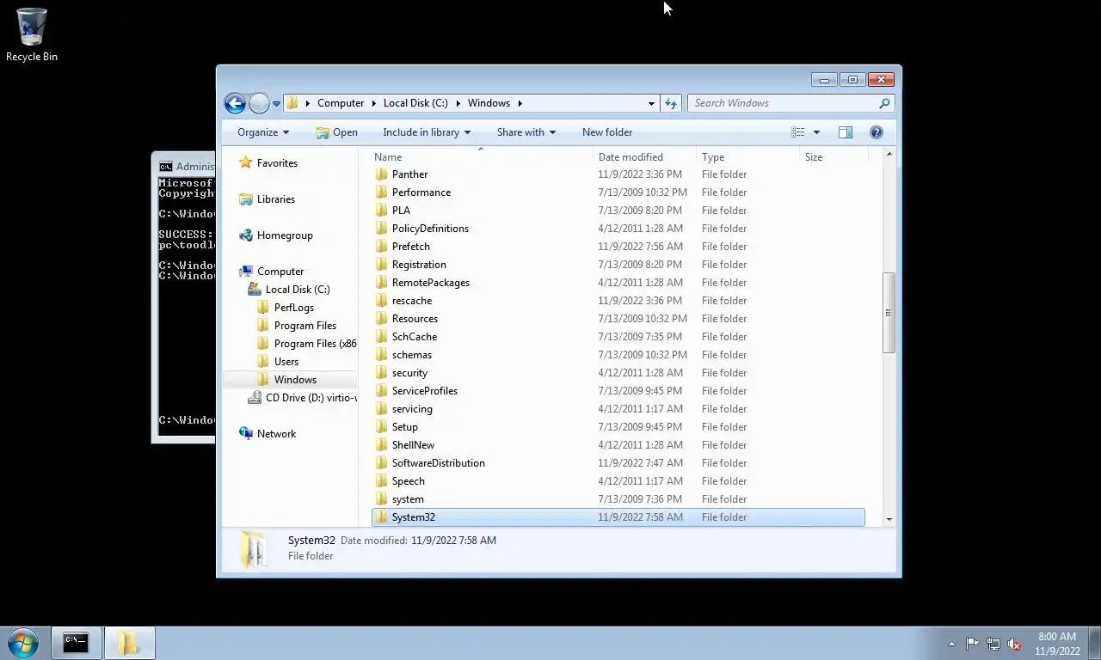Open PerfLogs in the navigation tree
Image resolution: width=1101 pixels, height=660 pixels.
point(294,308)
